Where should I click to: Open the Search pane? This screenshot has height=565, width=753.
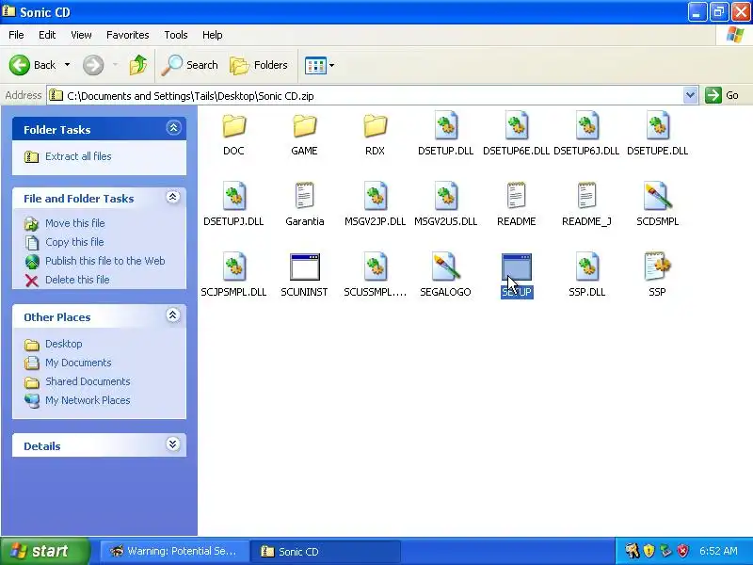(x=190, y=65)
